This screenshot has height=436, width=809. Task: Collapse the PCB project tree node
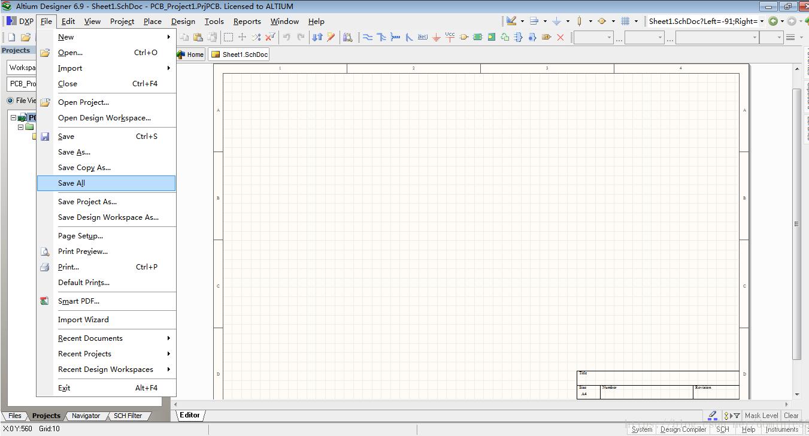point(13,118)
